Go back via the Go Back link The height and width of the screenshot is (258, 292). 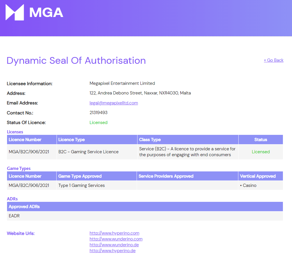point(274,60)
